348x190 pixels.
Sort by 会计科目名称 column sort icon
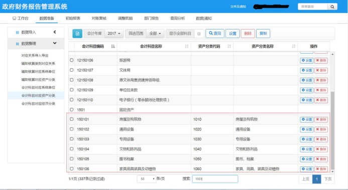pos(187,46)
